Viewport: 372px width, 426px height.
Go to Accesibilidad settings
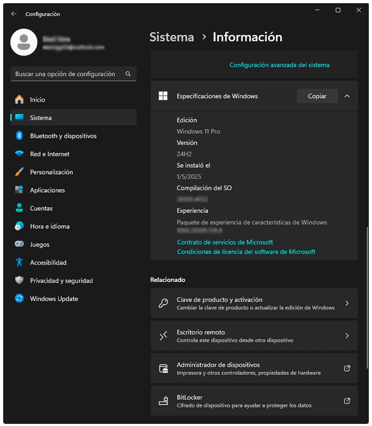pyautogui.click(x=73, y=262)
